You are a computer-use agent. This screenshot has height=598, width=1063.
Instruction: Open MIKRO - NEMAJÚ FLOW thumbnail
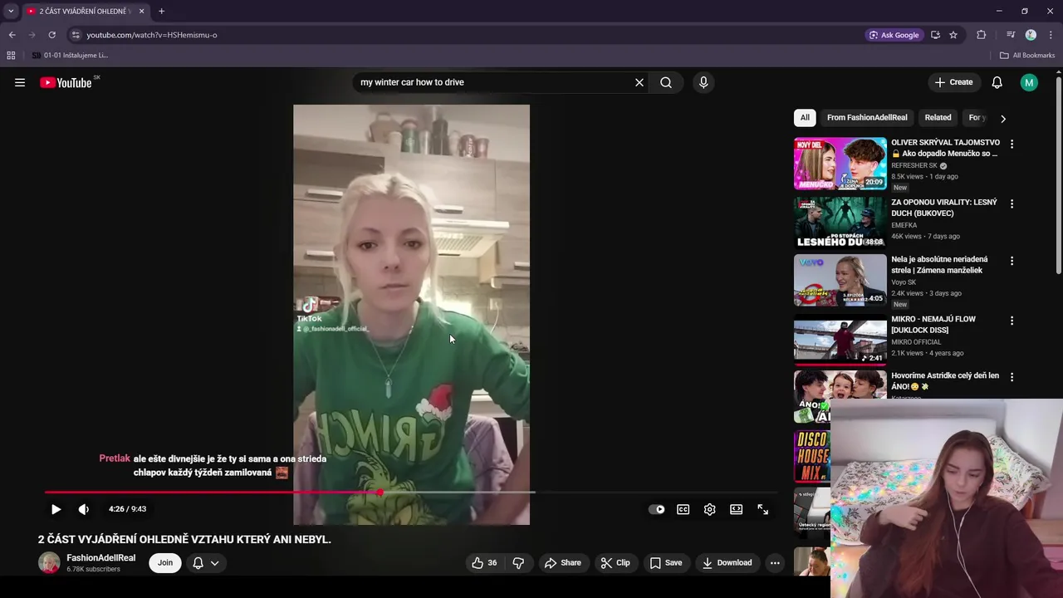click(x=840, y=341)
